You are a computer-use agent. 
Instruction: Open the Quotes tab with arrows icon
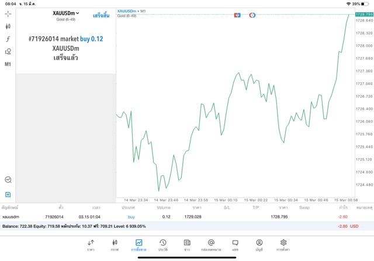[91, 245]
